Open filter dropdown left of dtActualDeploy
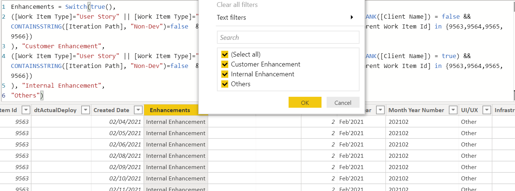Viewport: 515px width, 191px height. tap(26, 110)
